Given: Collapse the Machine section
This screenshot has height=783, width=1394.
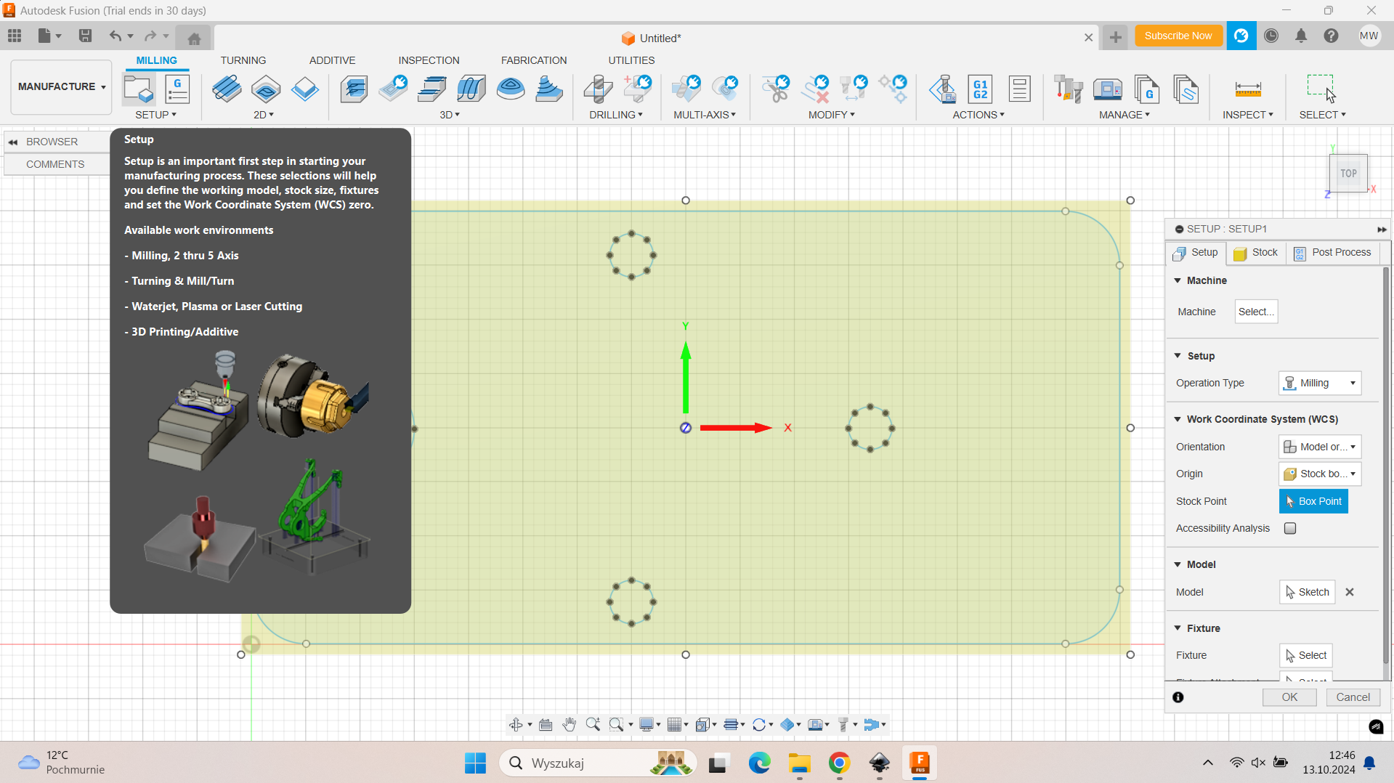Looking at the screenshot, I should [1178, 280].
